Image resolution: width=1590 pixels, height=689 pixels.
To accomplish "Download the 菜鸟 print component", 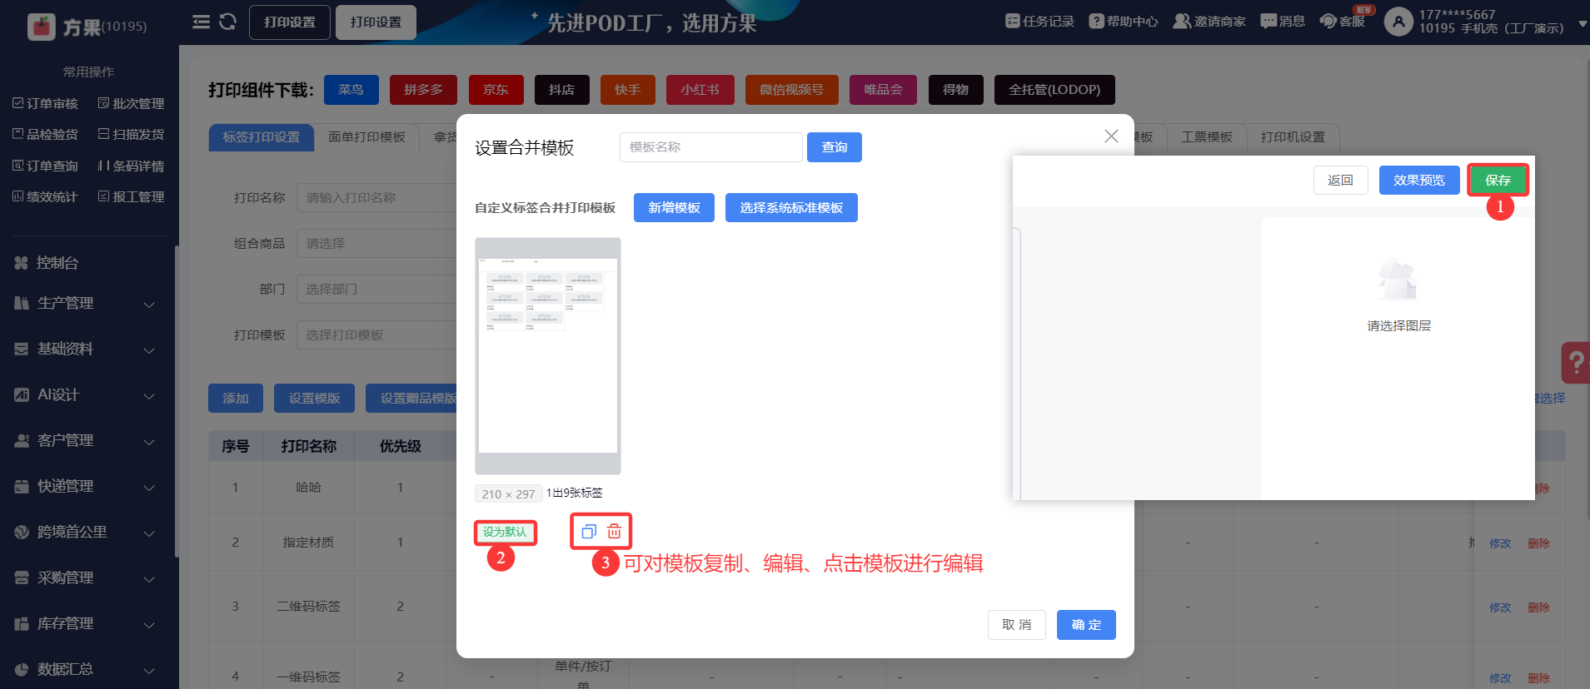I will (351, 90).
